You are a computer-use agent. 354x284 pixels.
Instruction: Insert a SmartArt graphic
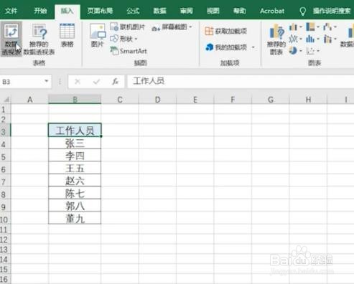point(129,51)
